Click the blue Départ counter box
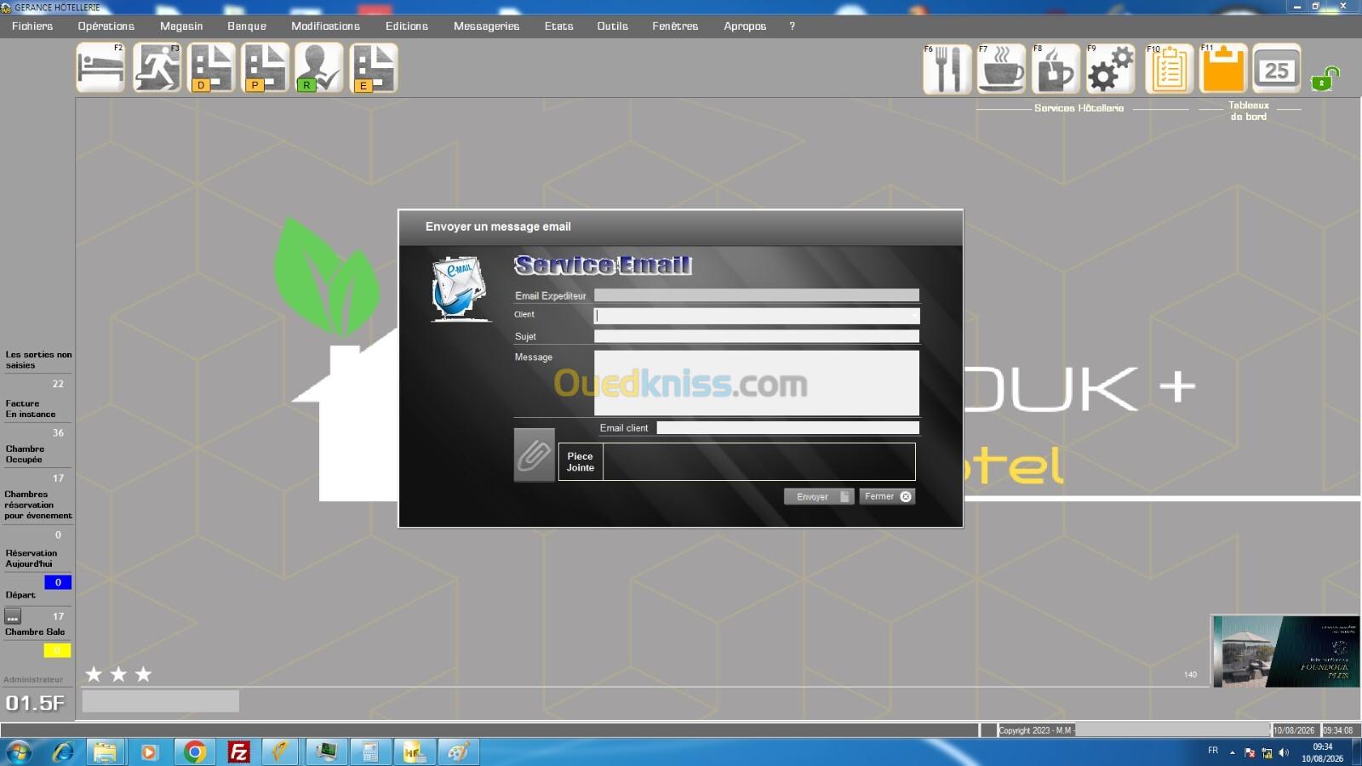This screenshot has height=766, width=1362. [58, 582]
